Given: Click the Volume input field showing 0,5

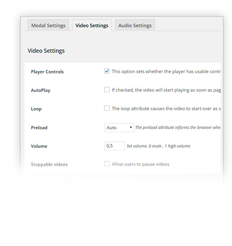Looking at the screenshot, I should click(x=115, y=146).
